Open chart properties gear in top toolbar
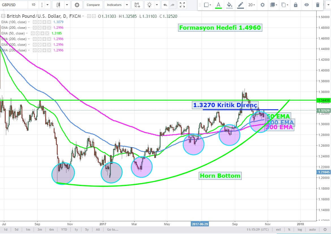Image resolution: width=331 pixels, height=234 pixels. [77, 5]
